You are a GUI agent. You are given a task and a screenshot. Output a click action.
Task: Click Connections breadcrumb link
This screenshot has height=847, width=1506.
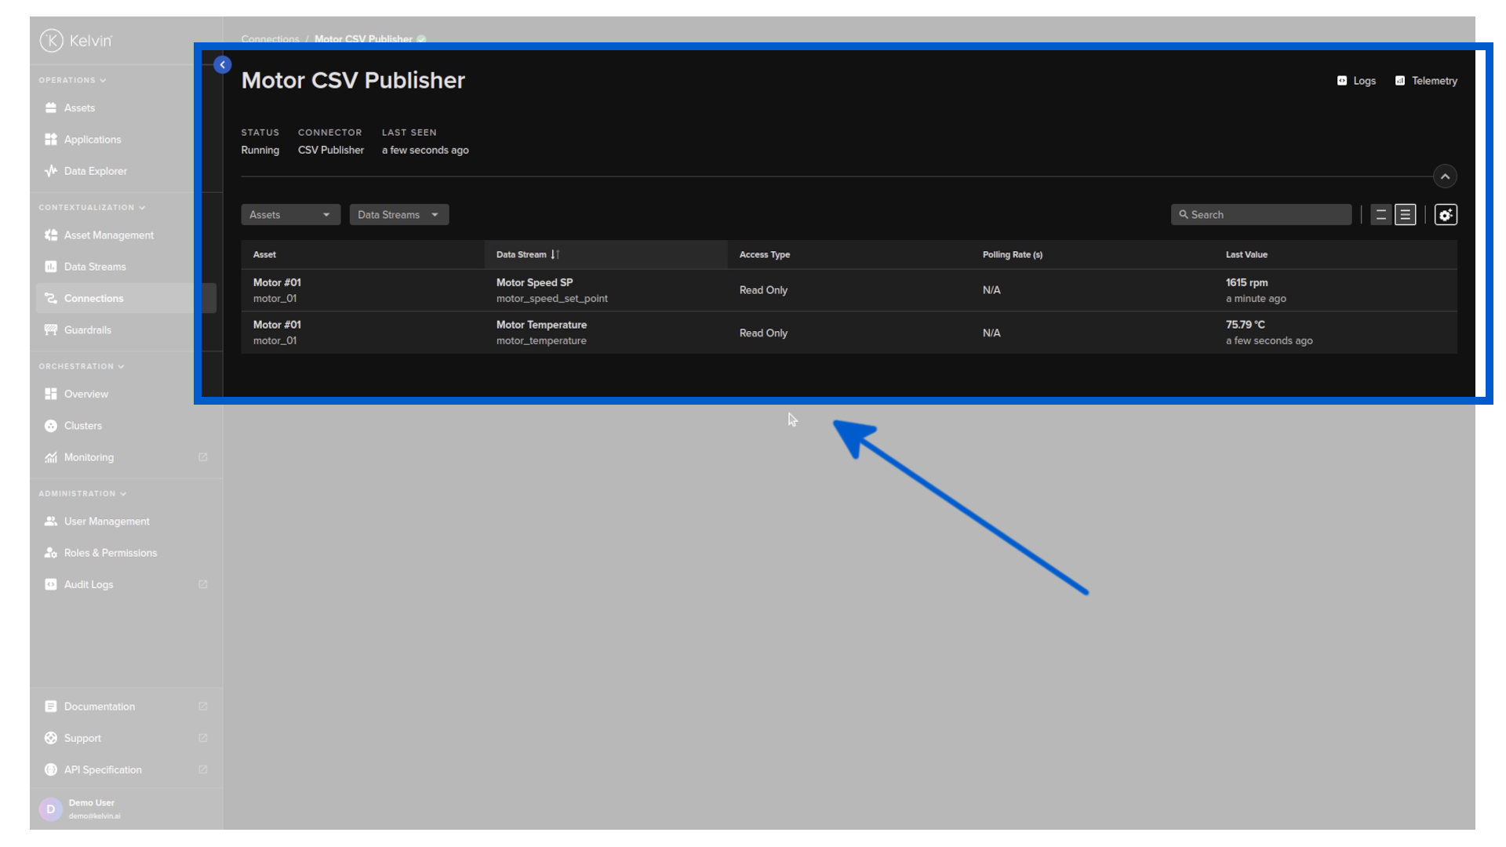coord(270,39)
